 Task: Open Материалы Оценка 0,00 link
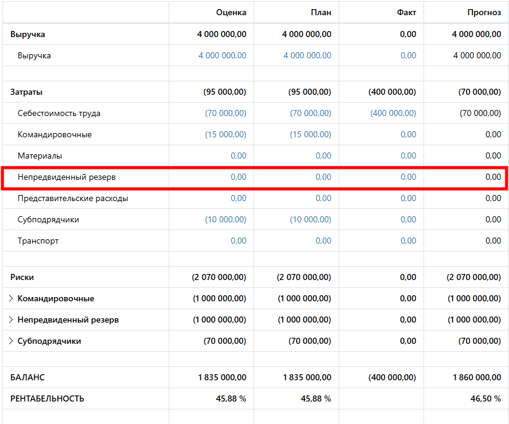tap(238, 156)
